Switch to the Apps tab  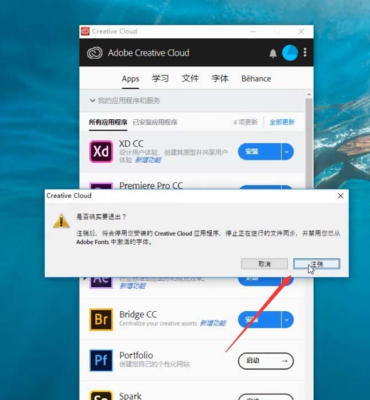pyautogui.click(x=130, y=79)
